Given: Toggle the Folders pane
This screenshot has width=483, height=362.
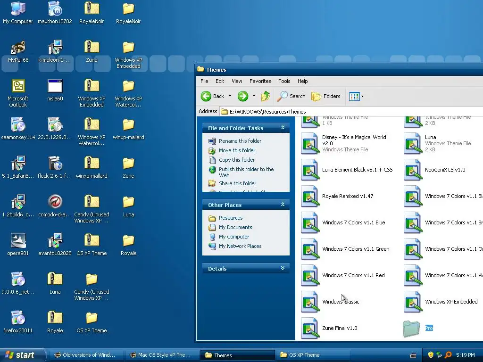Looking at the screenshot, I should [326, 96].
